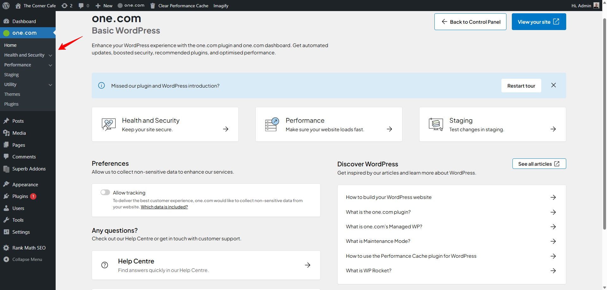Open the Which data is included link

tap(164, 207)
